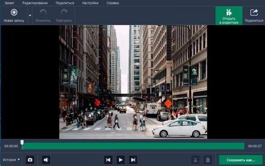This screenshot has height=166, width=265.
Task: Start a new recording with Новая запись
Action: click(14, 16)
